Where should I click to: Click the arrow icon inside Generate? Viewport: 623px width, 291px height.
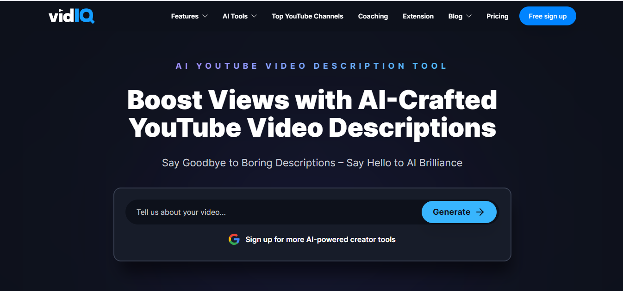point(480,212)
